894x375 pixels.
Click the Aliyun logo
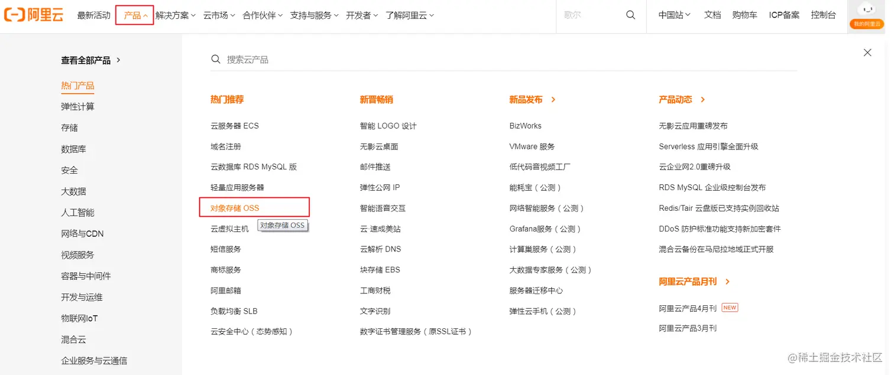tap(34, 15)
